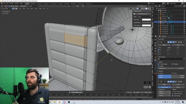Toggle the Clipping option checkbox
The width and height of the screenshot is (186, 104).
173,64
